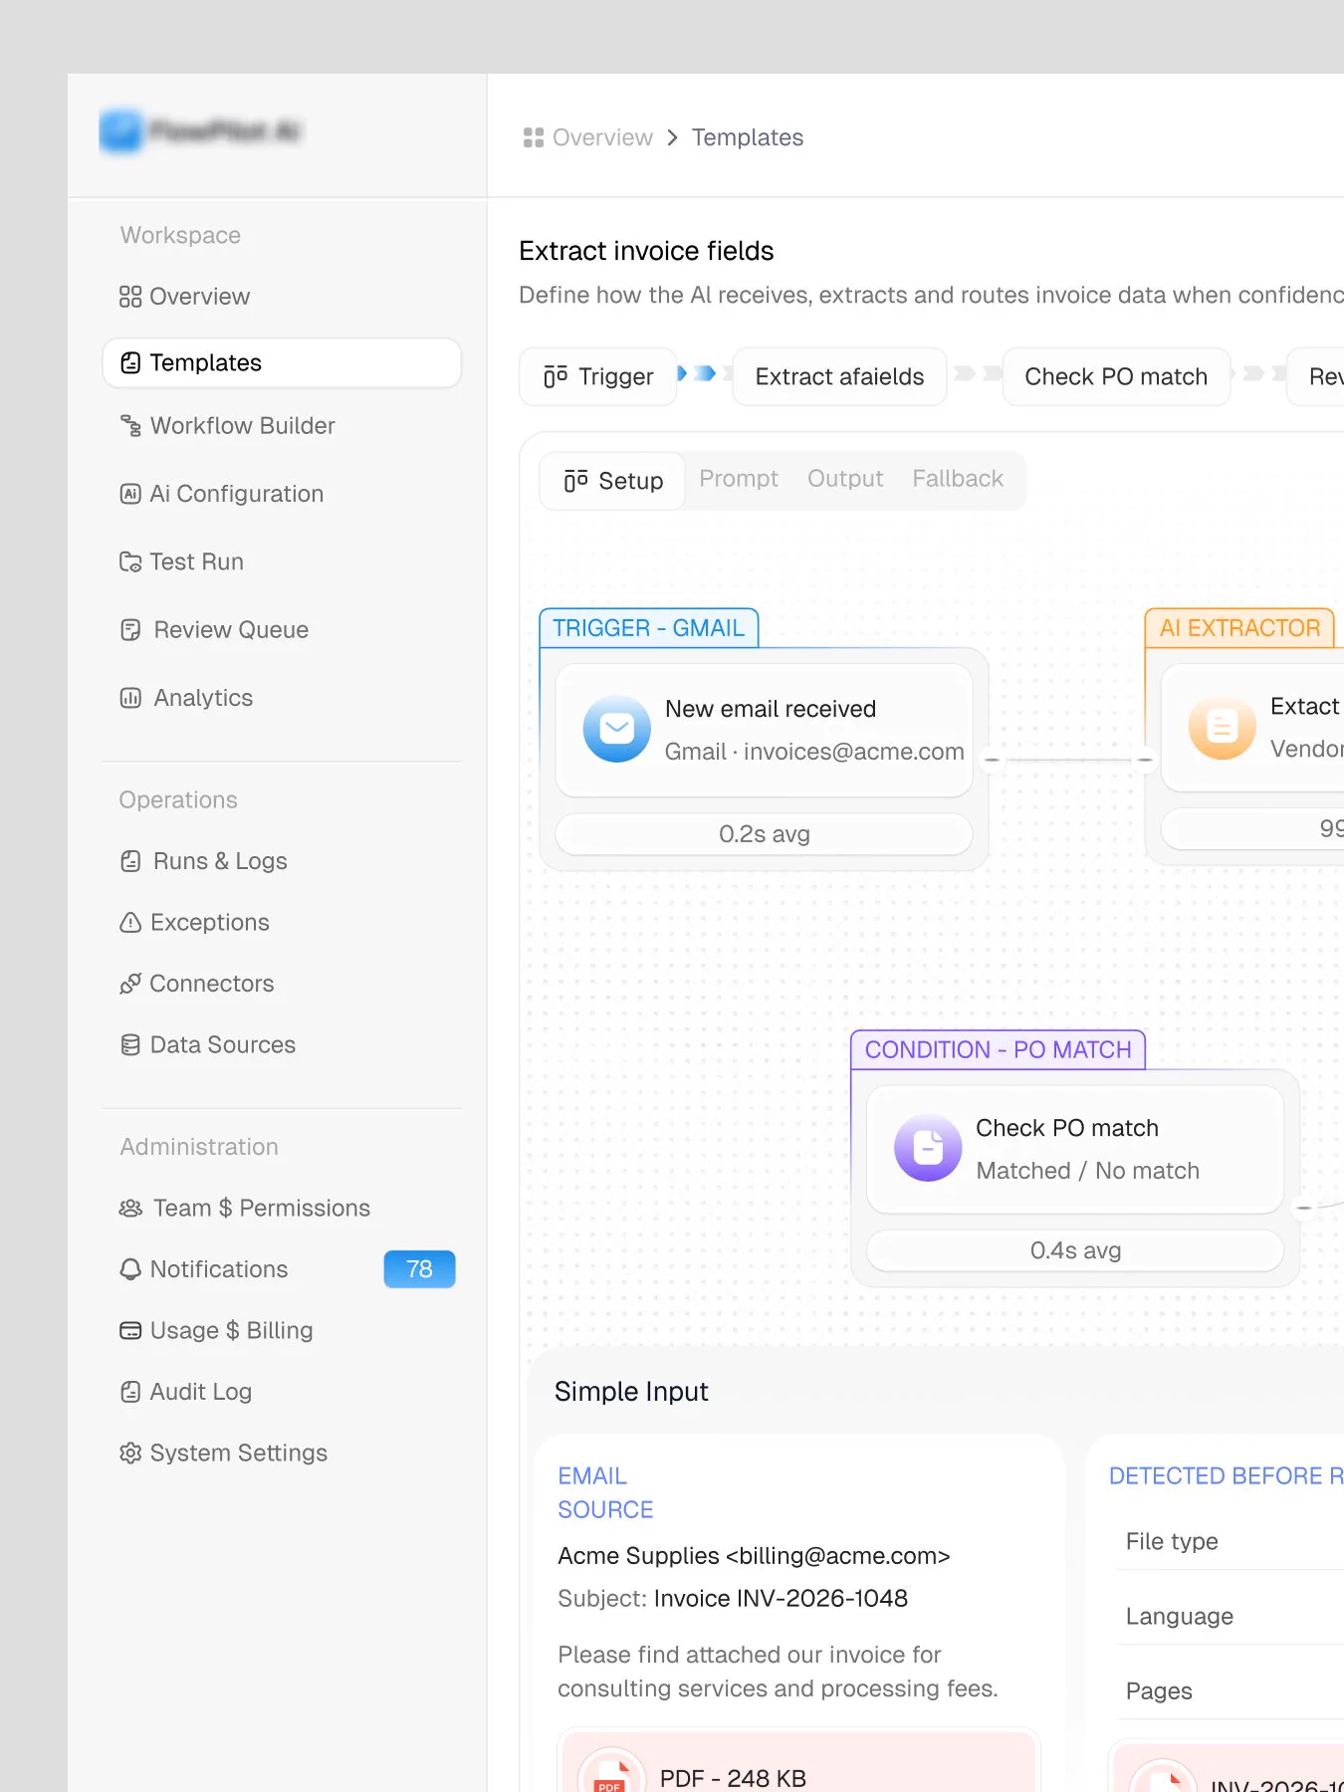Select the Check PO match pipeline step
Image resolution: width=1344 pixels, height=1792 pixels.
1116,376
